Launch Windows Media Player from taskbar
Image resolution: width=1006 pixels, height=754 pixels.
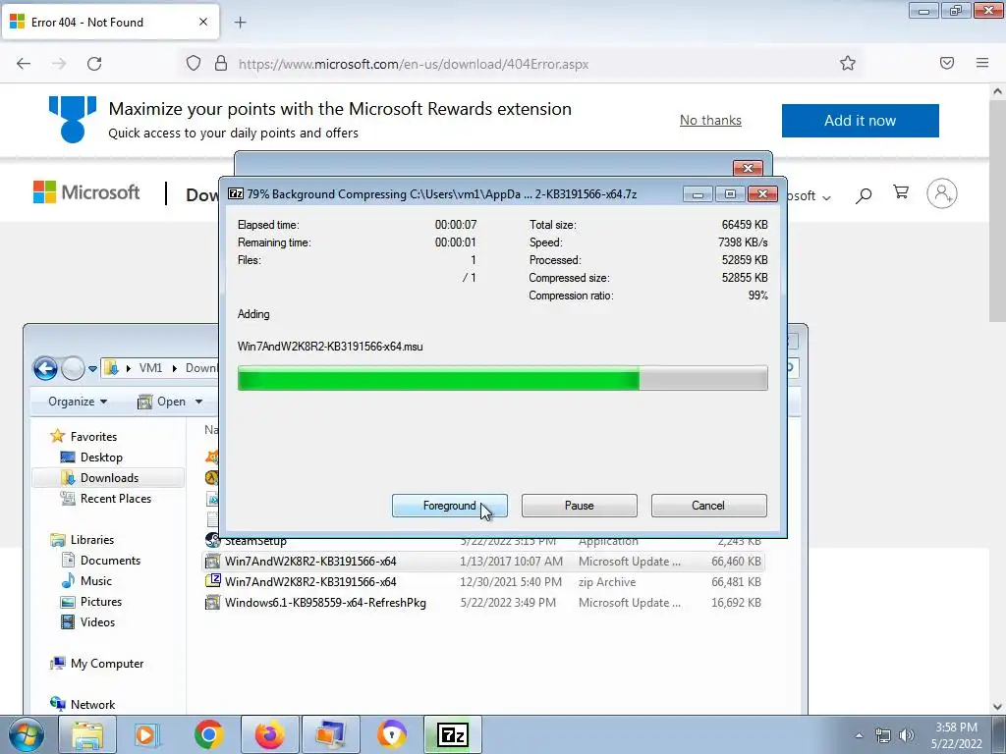point(146,734)
